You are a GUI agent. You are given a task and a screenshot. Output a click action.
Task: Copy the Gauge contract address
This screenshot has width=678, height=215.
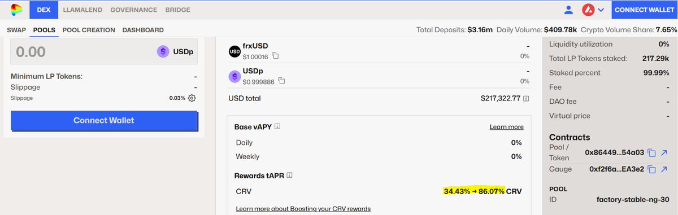pos(651,169)
